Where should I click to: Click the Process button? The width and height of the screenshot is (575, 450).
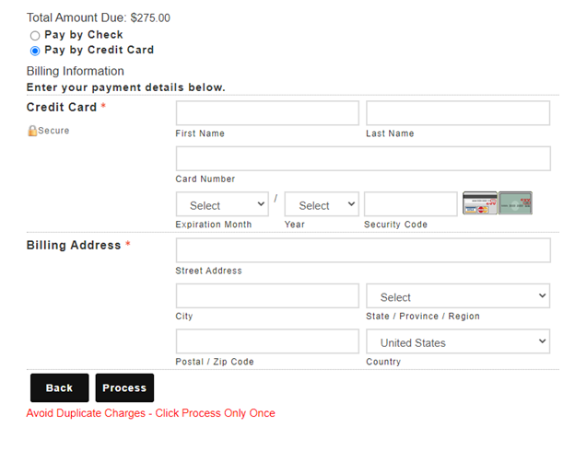124,387
